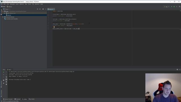Click the pin tab icon in Run panel

pyautogui.click(x=4, y=83)
